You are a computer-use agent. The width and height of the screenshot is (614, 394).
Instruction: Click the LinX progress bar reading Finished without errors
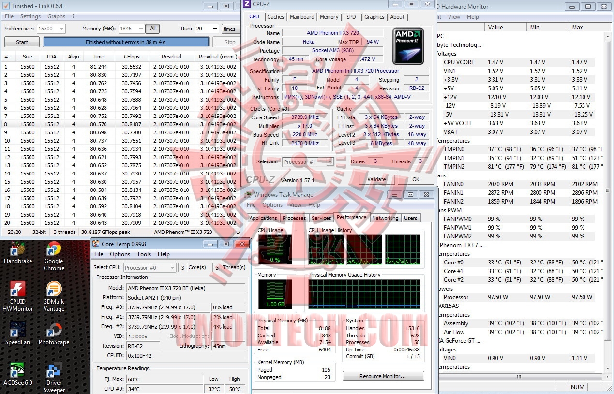126,42
